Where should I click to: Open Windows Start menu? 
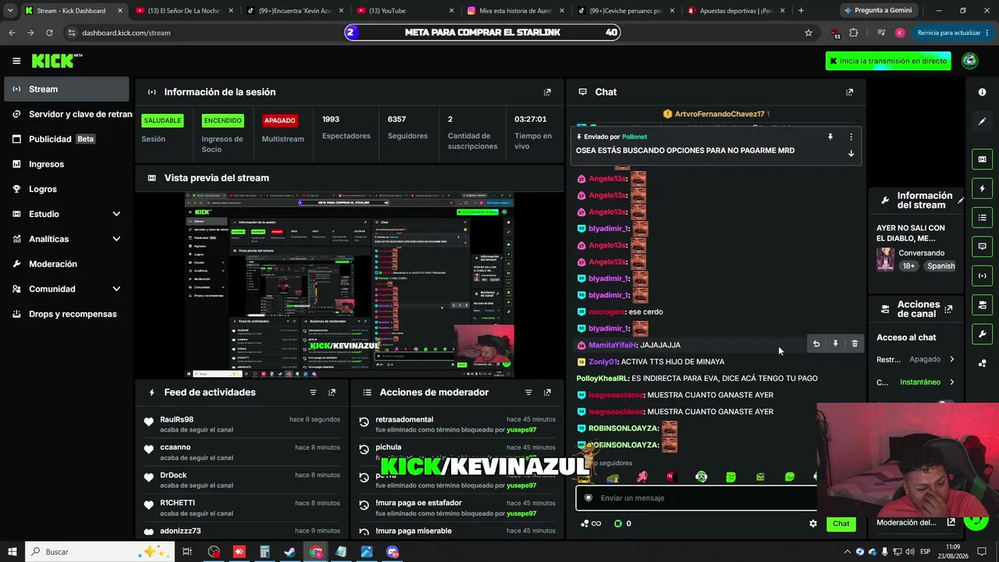[x=12, y=552]
